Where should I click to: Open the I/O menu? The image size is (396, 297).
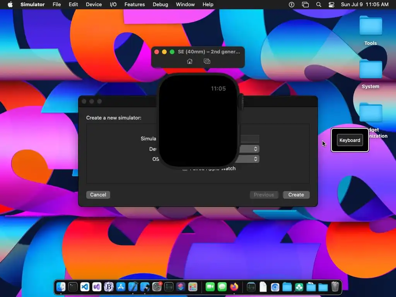[x=113, y=5]
